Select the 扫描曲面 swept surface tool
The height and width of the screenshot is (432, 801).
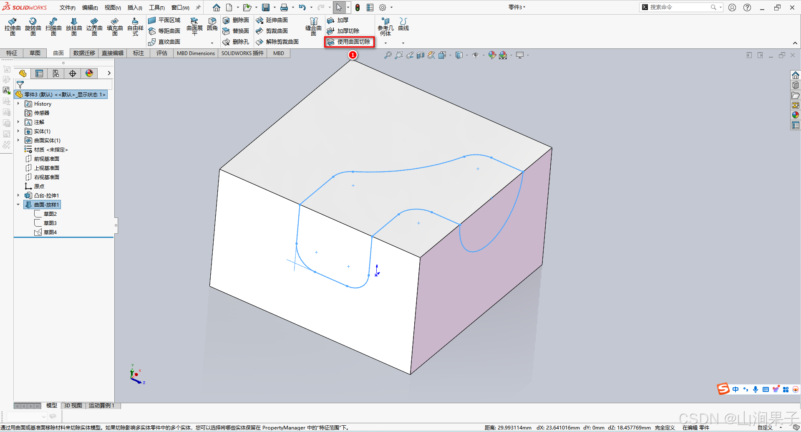[53, 27]
